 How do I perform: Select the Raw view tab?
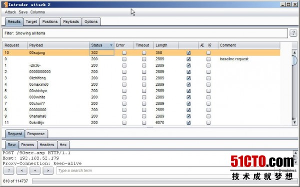11,145
